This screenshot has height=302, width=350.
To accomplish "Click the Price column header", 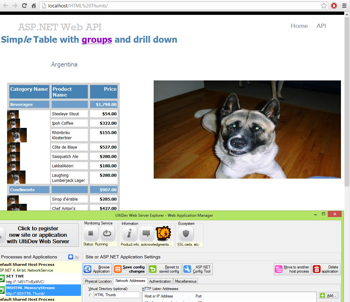I will click(104, 92).
